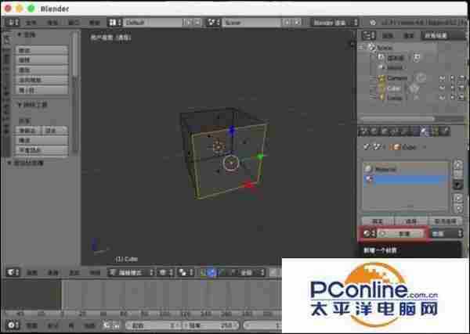Add a material slot with the plus icon
The image size is (470, 334).
pos(457,164)
